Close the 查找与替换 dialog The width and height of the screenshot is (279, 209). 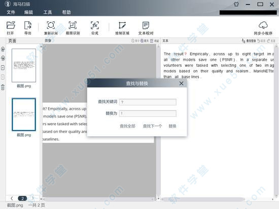point(181,83)
